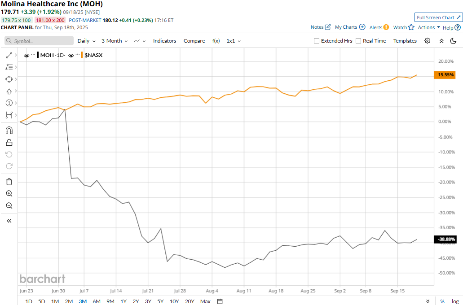Select the Fibonacci retracement tool

pyautogui.click(x=9, y=67)
